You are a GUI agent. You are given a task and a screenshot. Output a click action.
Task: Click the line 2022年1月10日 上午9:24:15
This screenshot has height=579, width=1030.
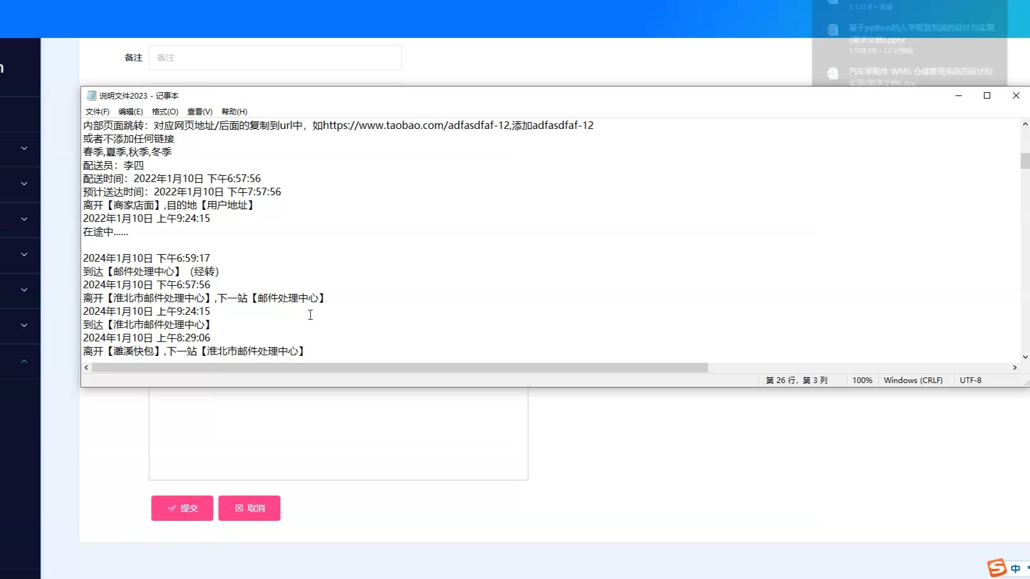146,218
